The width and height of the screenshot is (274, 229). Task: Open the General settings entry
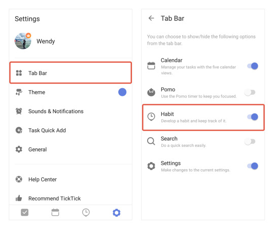[x=71, y=149]
